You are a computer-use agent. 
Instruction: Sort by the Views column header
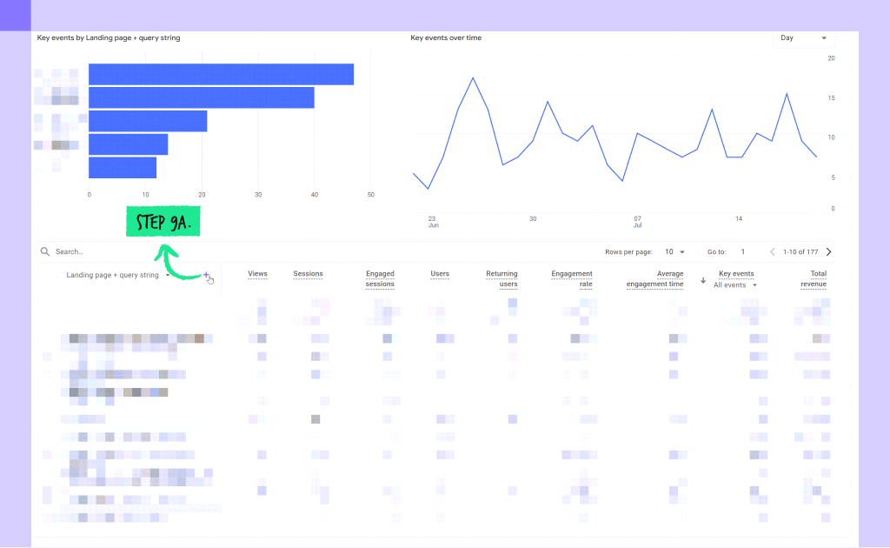tap(257, 274)
